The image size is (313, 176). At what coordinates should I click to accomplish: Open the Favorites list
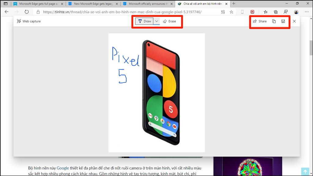click(x=266, y=12)
